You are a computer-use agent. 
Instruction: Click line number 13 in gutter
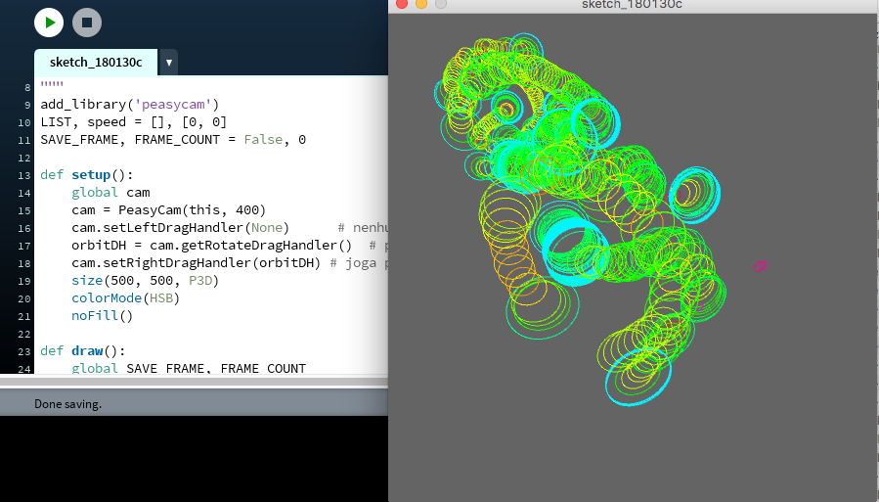point(24,175)
